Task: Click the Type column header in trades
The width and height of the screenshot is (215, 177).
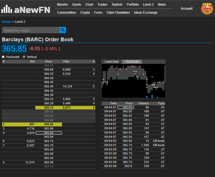Action: pyautogui.click(x=161, y=103)
